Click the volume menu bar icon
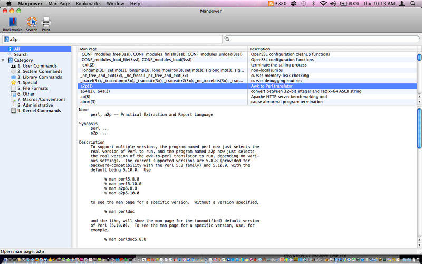422x264 pixels. [333, 4]
